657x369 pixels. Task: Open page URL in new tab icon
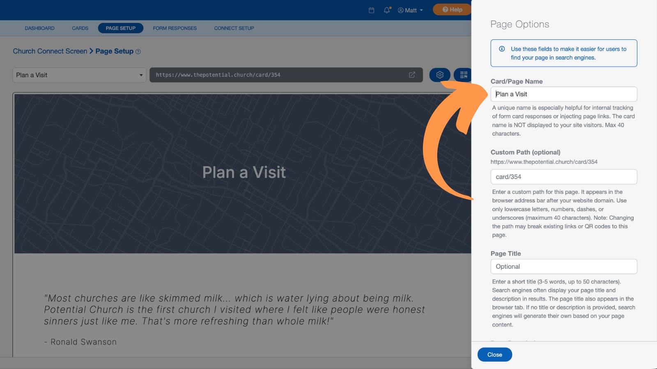point(412,75)
